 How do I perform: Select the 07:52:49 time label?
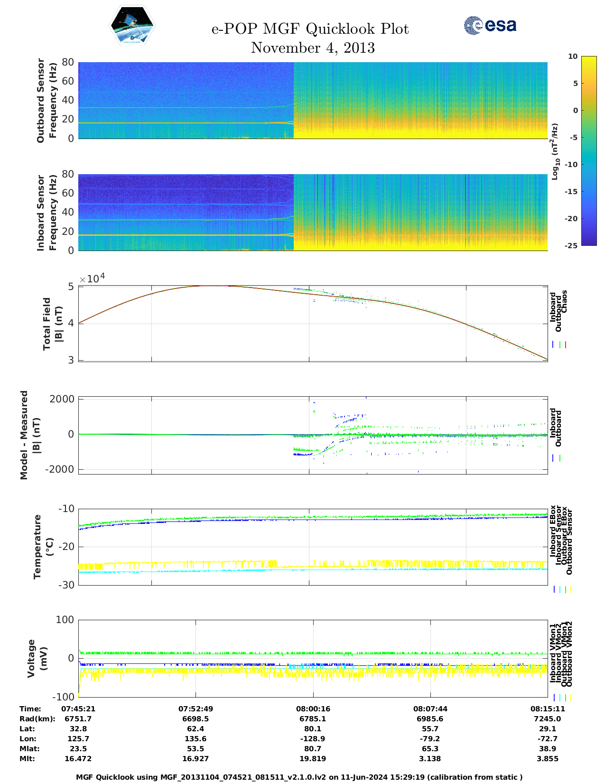click(x=195, y=708)
